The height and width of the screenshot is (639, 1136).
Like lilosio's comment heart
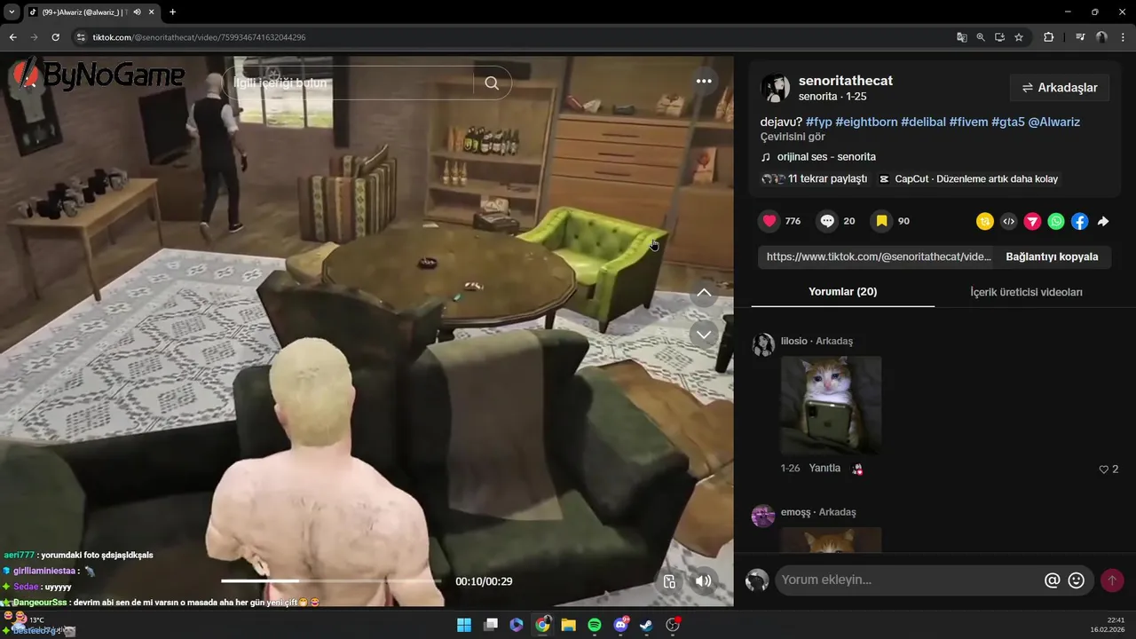(x=1104, y=469)
